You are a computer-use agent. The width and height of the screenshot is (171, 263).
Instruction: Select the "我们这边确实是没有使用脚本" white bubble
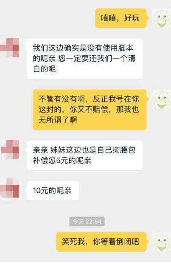point(85,58)
